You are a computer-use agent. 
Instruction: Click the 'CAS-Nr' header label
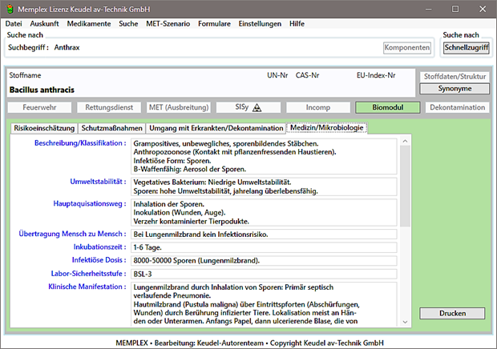307,75
